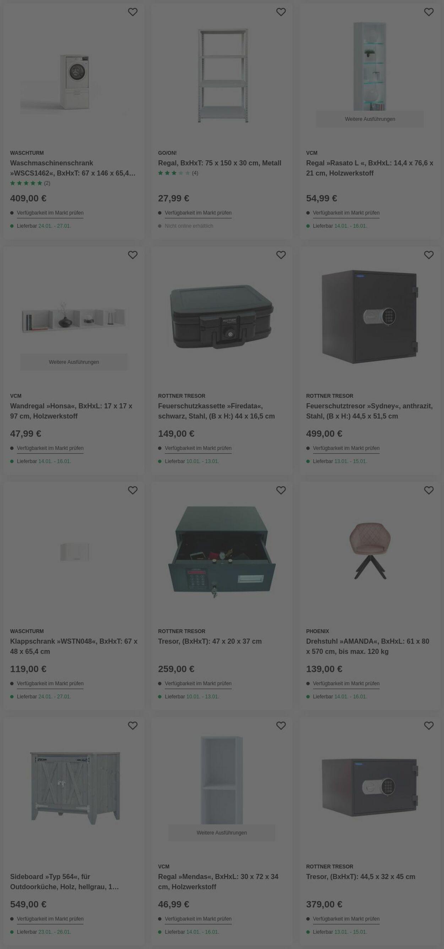This screenshot has height=949, width=444.
Task: Save 379,00 € Rottner Tresor to wishlist
Action: [x=429, y=726]
